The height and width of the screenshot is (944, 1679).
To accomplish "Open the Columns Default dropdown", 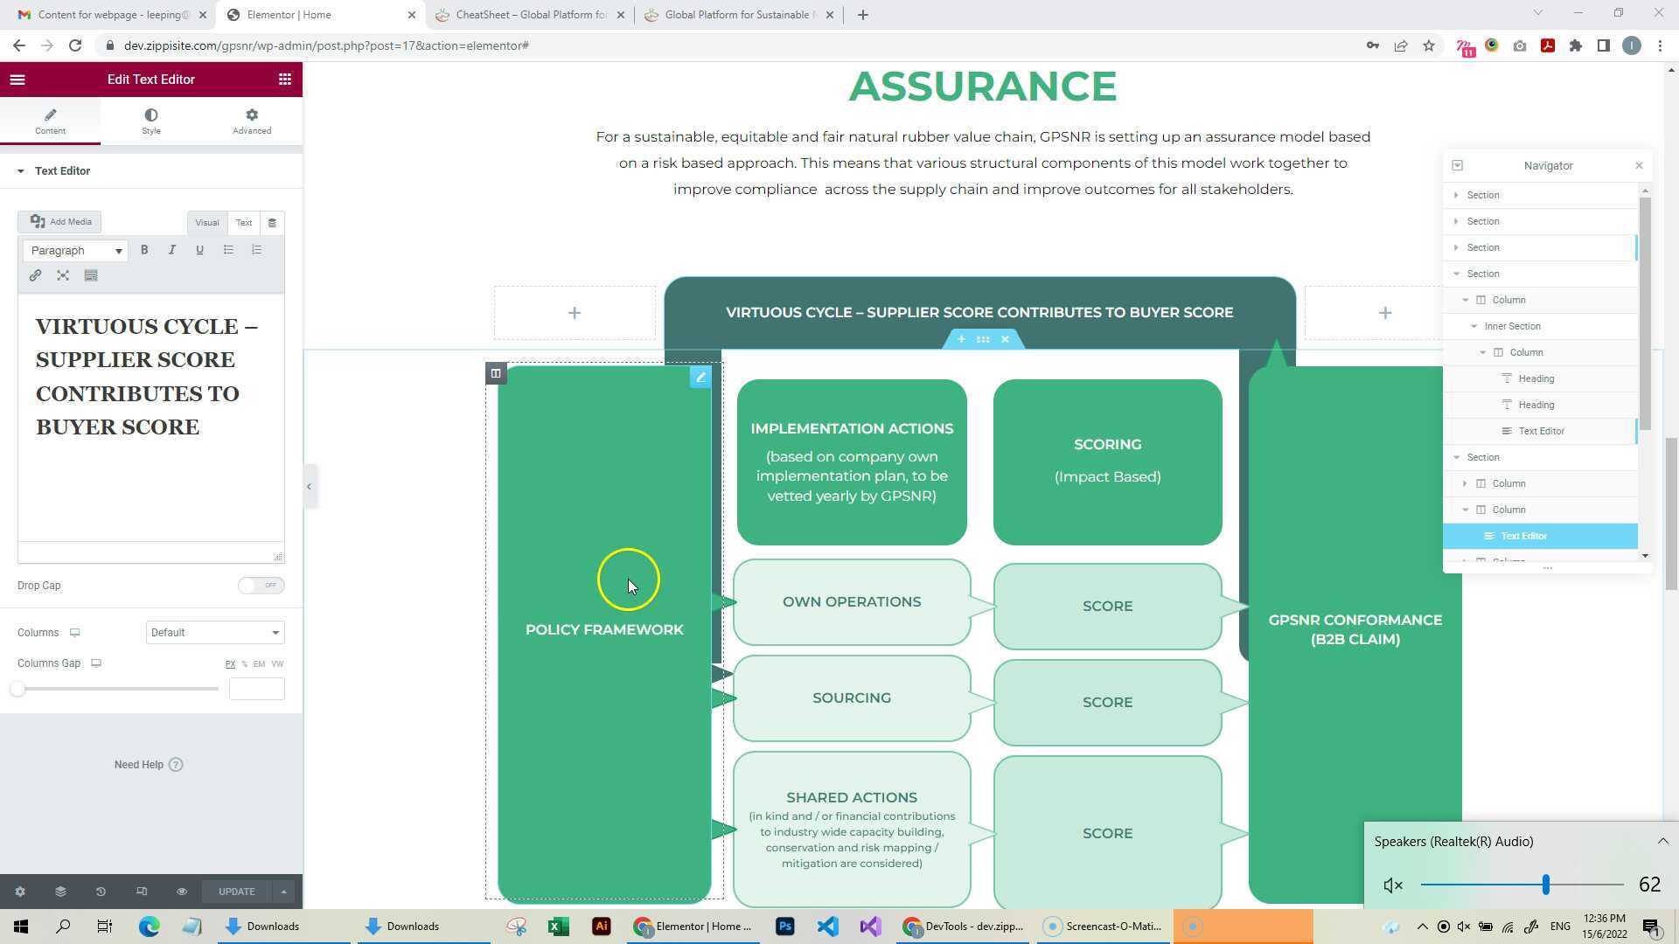I will click(214, 633).
